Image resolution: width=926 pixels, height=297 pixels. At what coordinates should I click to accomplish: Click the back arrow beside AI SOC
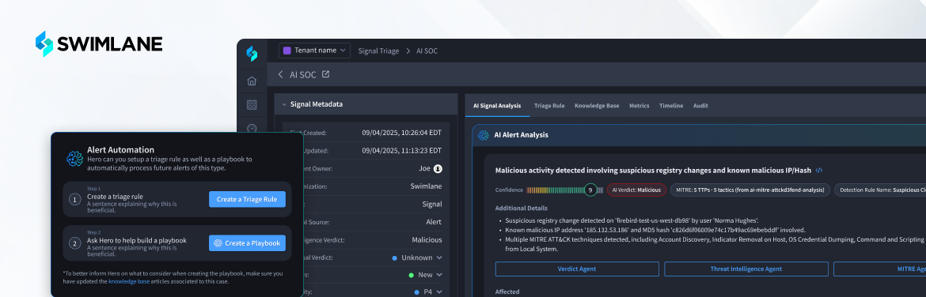click(x=280, y=75)
